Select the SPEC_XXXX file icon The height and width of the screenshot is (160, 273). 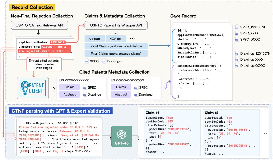pyautogui.click(x=237, y=33)
